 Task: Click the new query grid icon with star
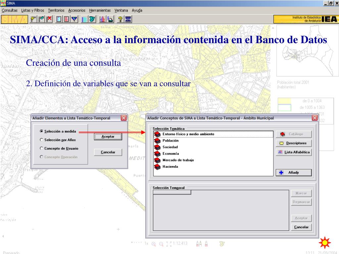pyautogui.click(x=33, y=19)
